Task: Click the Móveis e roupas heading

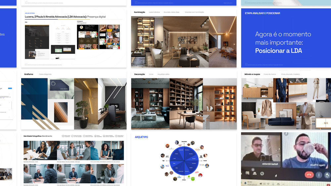Action: pyautogui.click(x=252, y=74)
